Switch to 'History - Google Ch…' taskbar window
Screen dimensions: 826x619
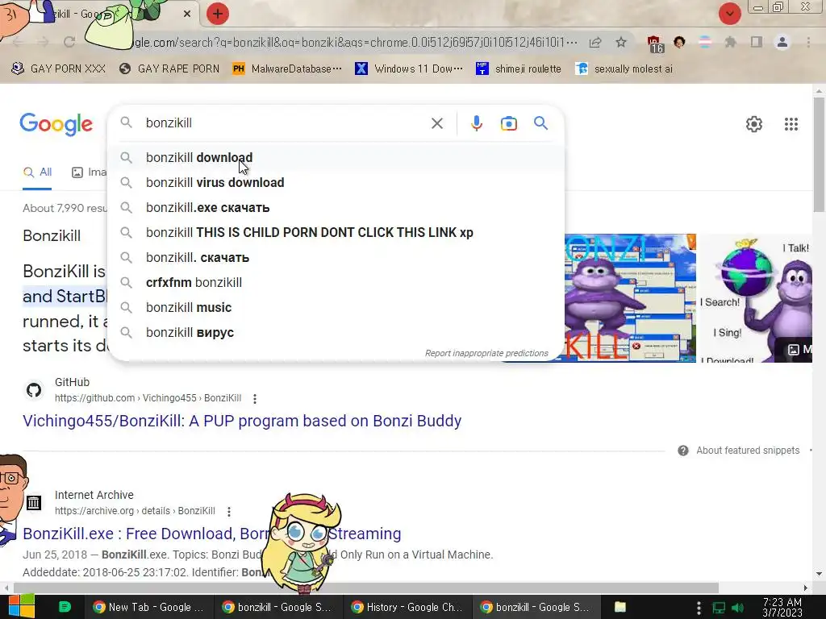407,607
